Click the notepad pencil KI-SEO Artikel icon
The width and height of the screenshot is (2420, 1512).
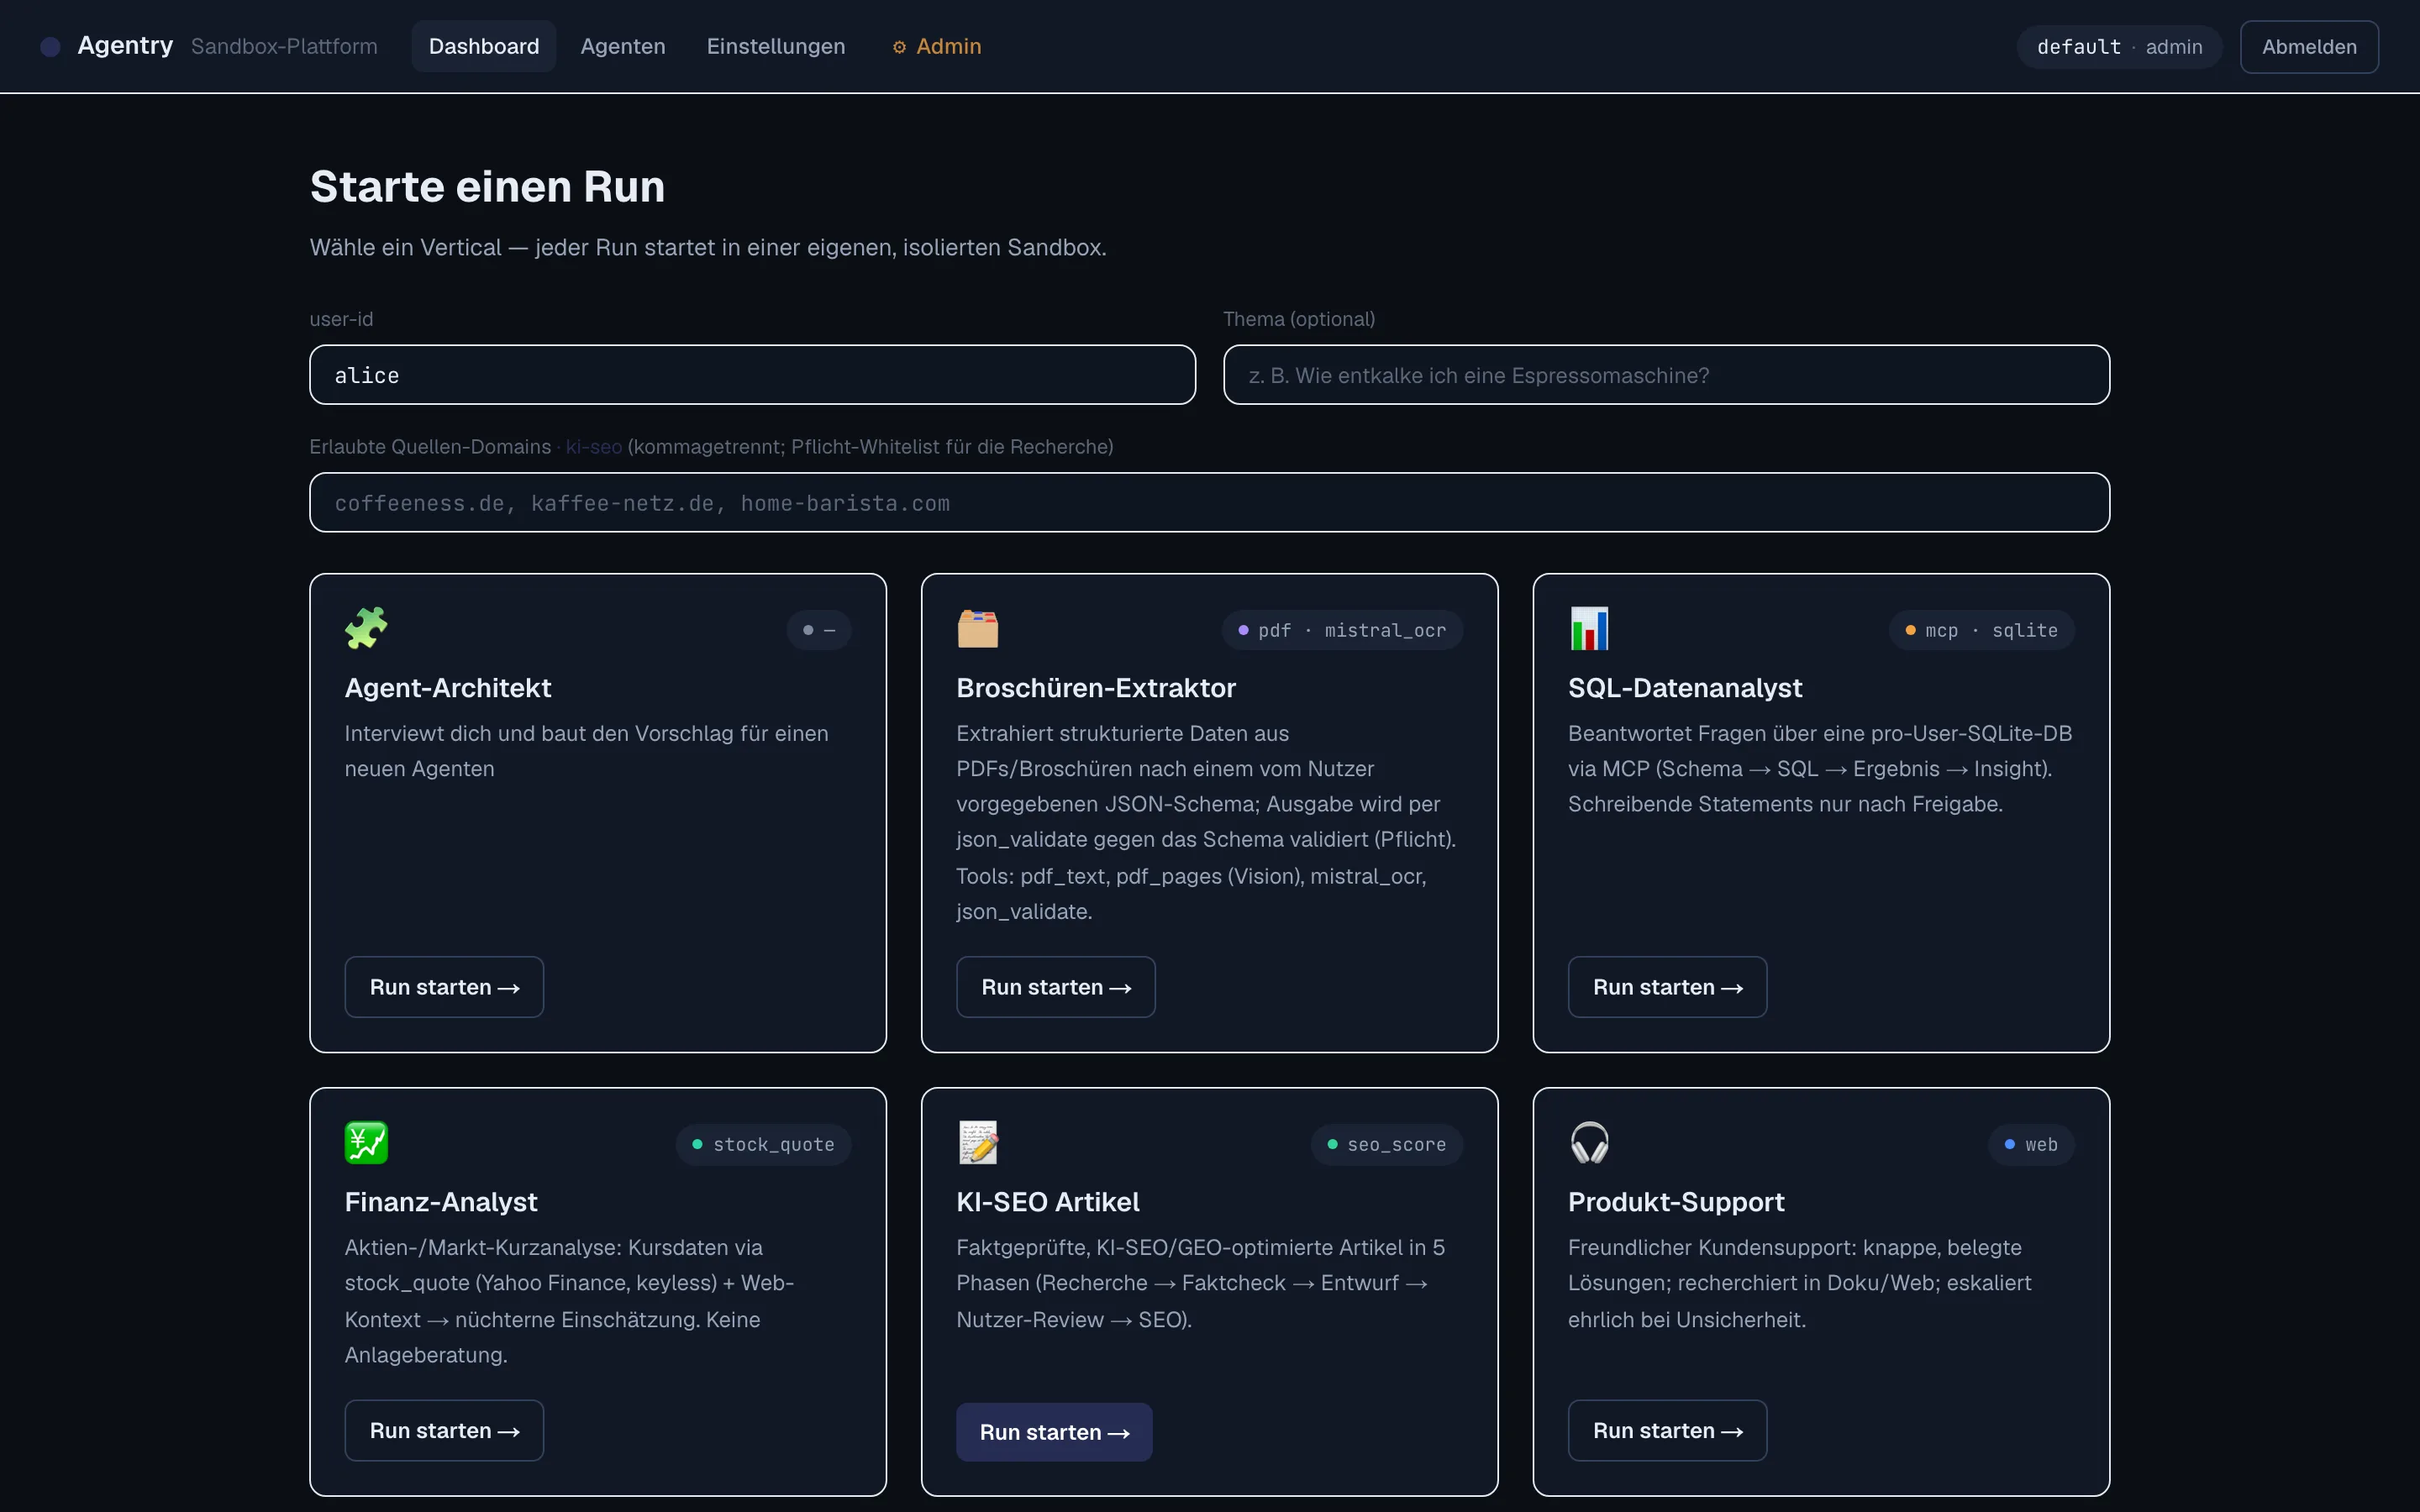click(x=978, y=1142)
